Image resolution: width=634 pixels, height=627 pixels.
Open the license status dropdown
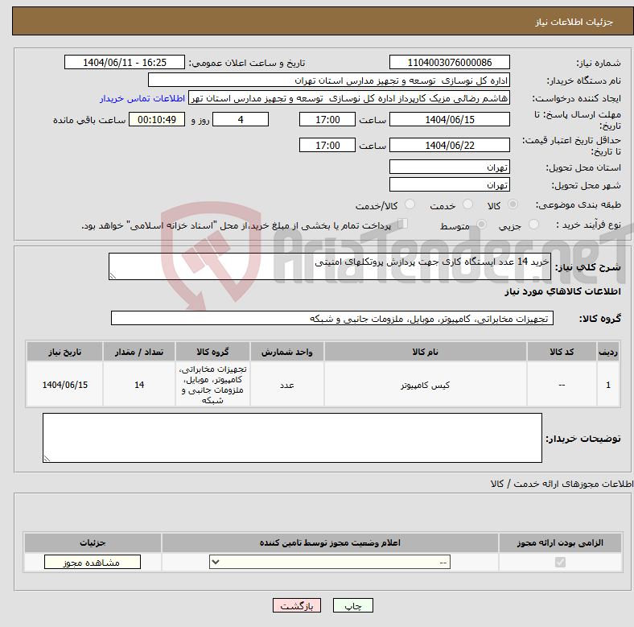coord(330,562)
